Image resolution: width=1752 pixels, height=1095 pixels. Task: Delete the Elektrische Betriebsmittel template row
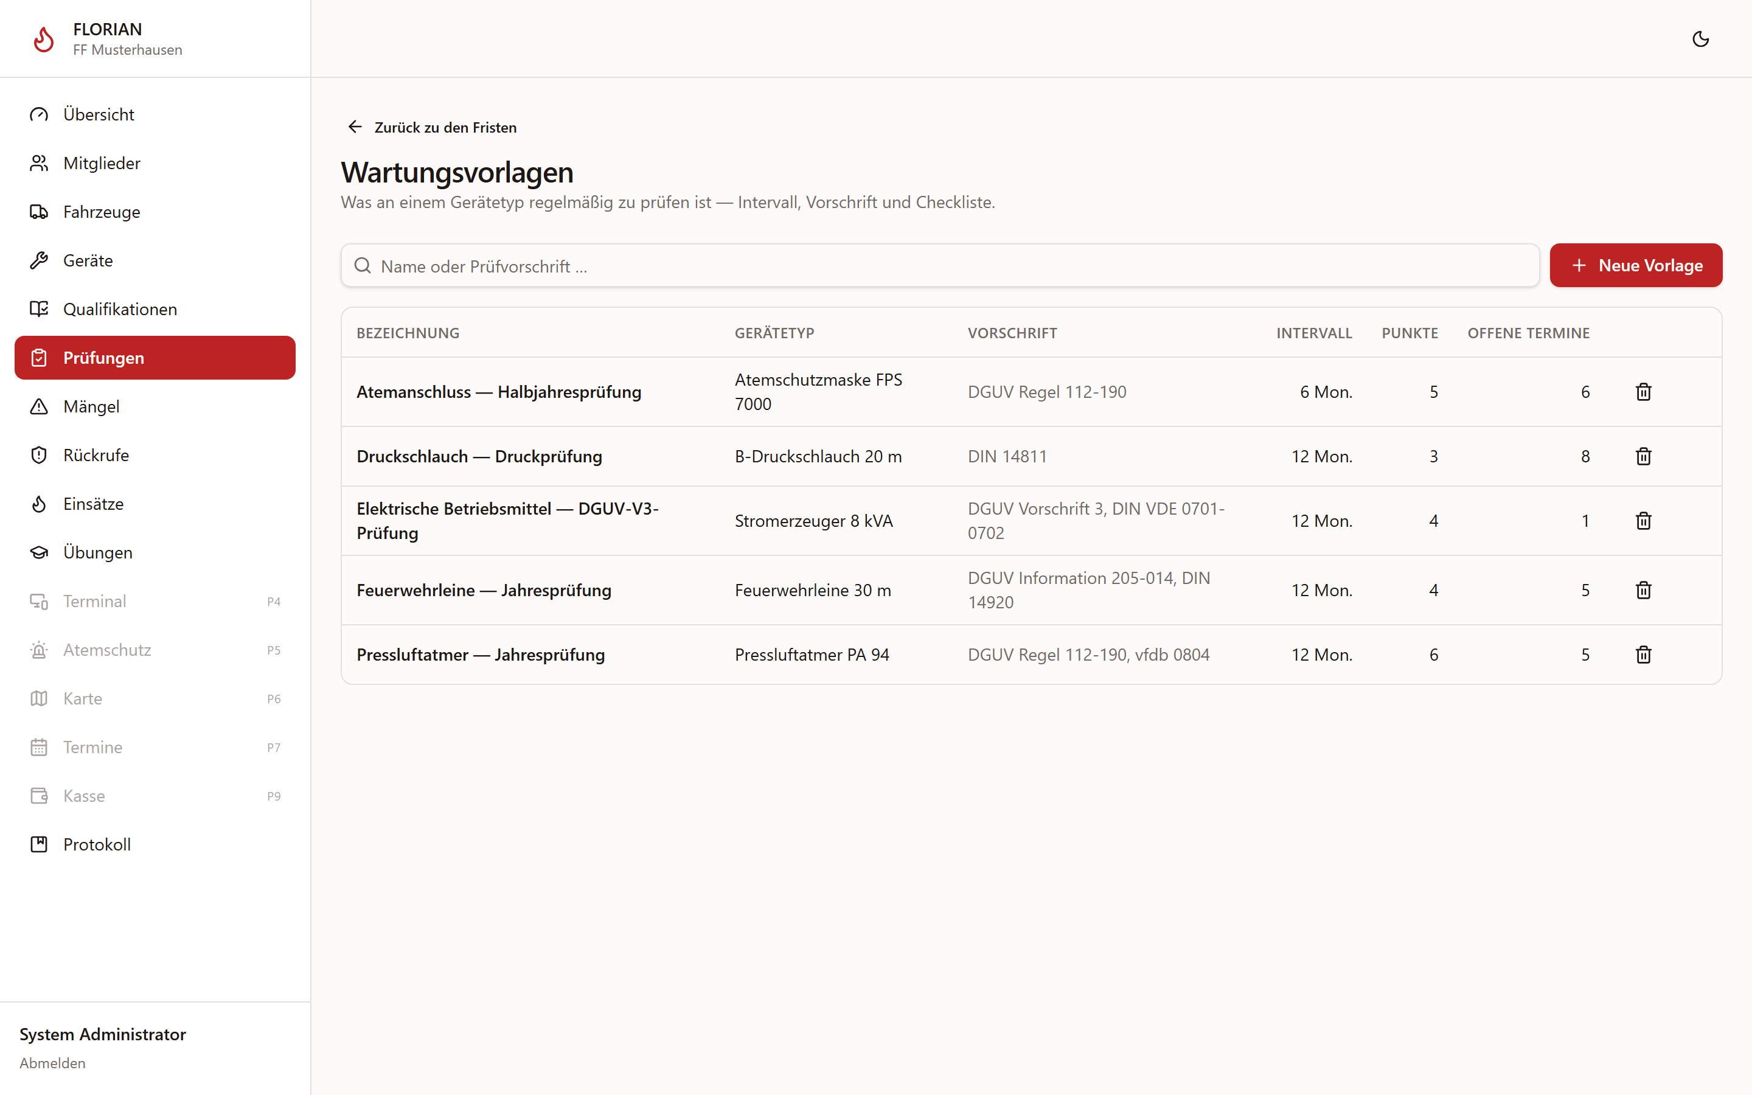point(1643,521)
